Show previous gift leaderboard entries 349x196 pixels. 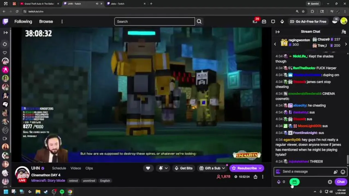275,44
